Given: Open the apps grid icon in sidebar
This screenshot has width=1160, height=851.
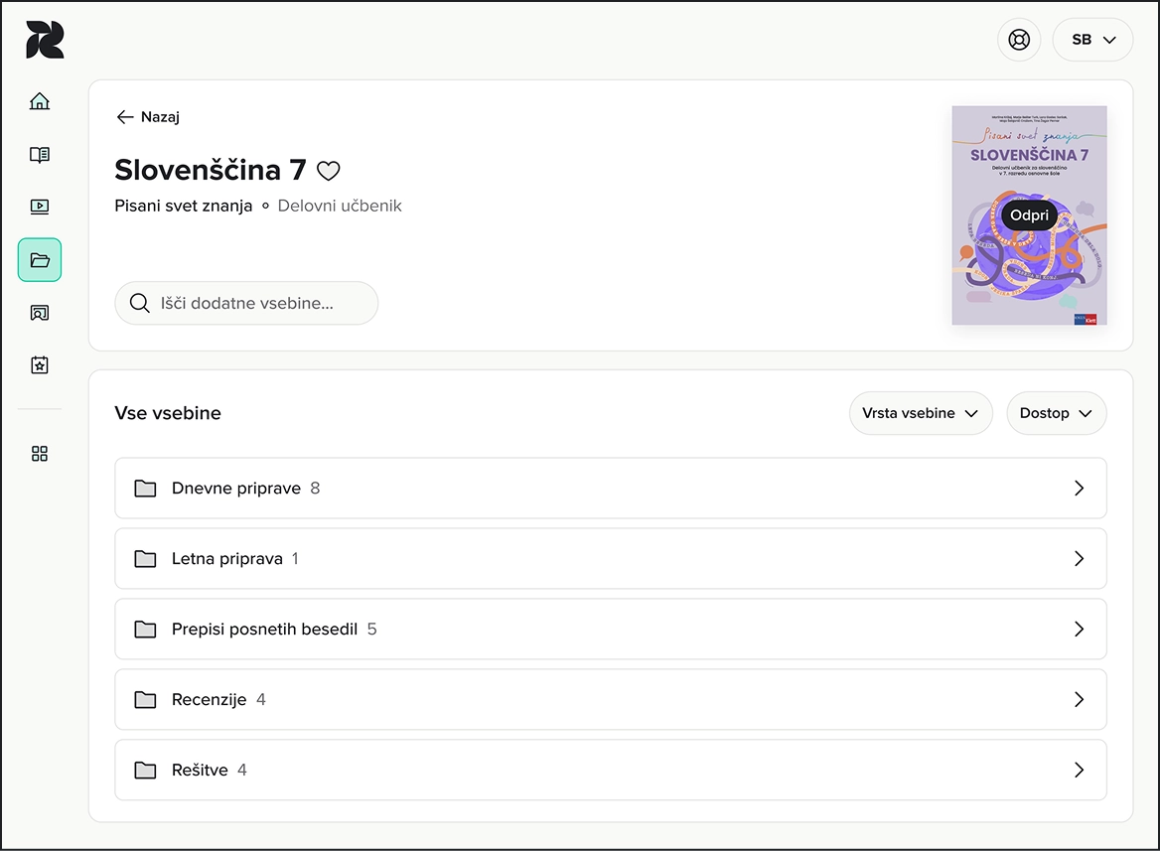Looking at the screenshot, I should [x=39, y=454].
